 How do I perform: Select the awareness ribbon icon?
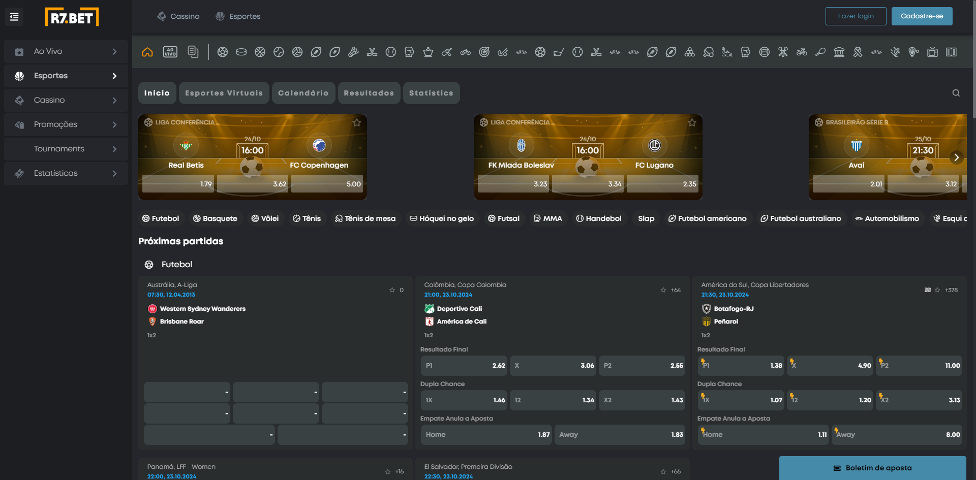click(x=858, y=52)
